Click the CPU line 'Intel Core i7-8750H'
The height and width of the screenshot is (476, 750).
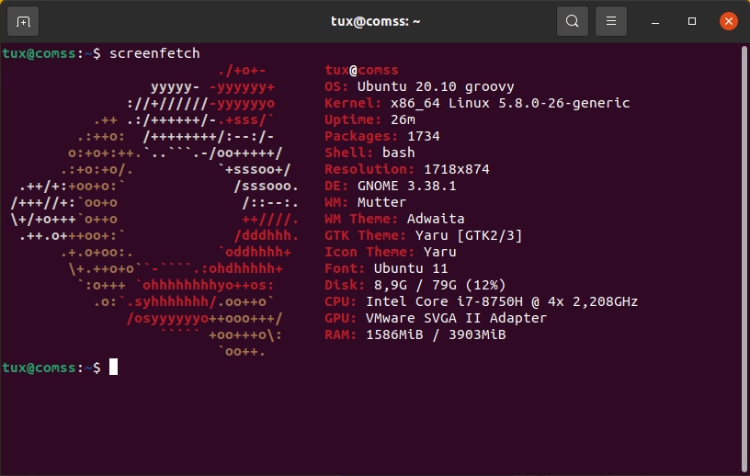coord(444,302)
